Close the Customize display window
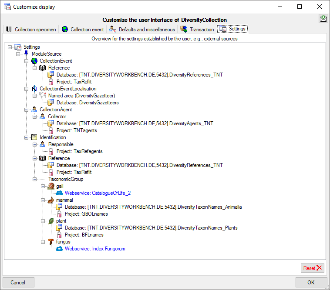 pos(319,7)
